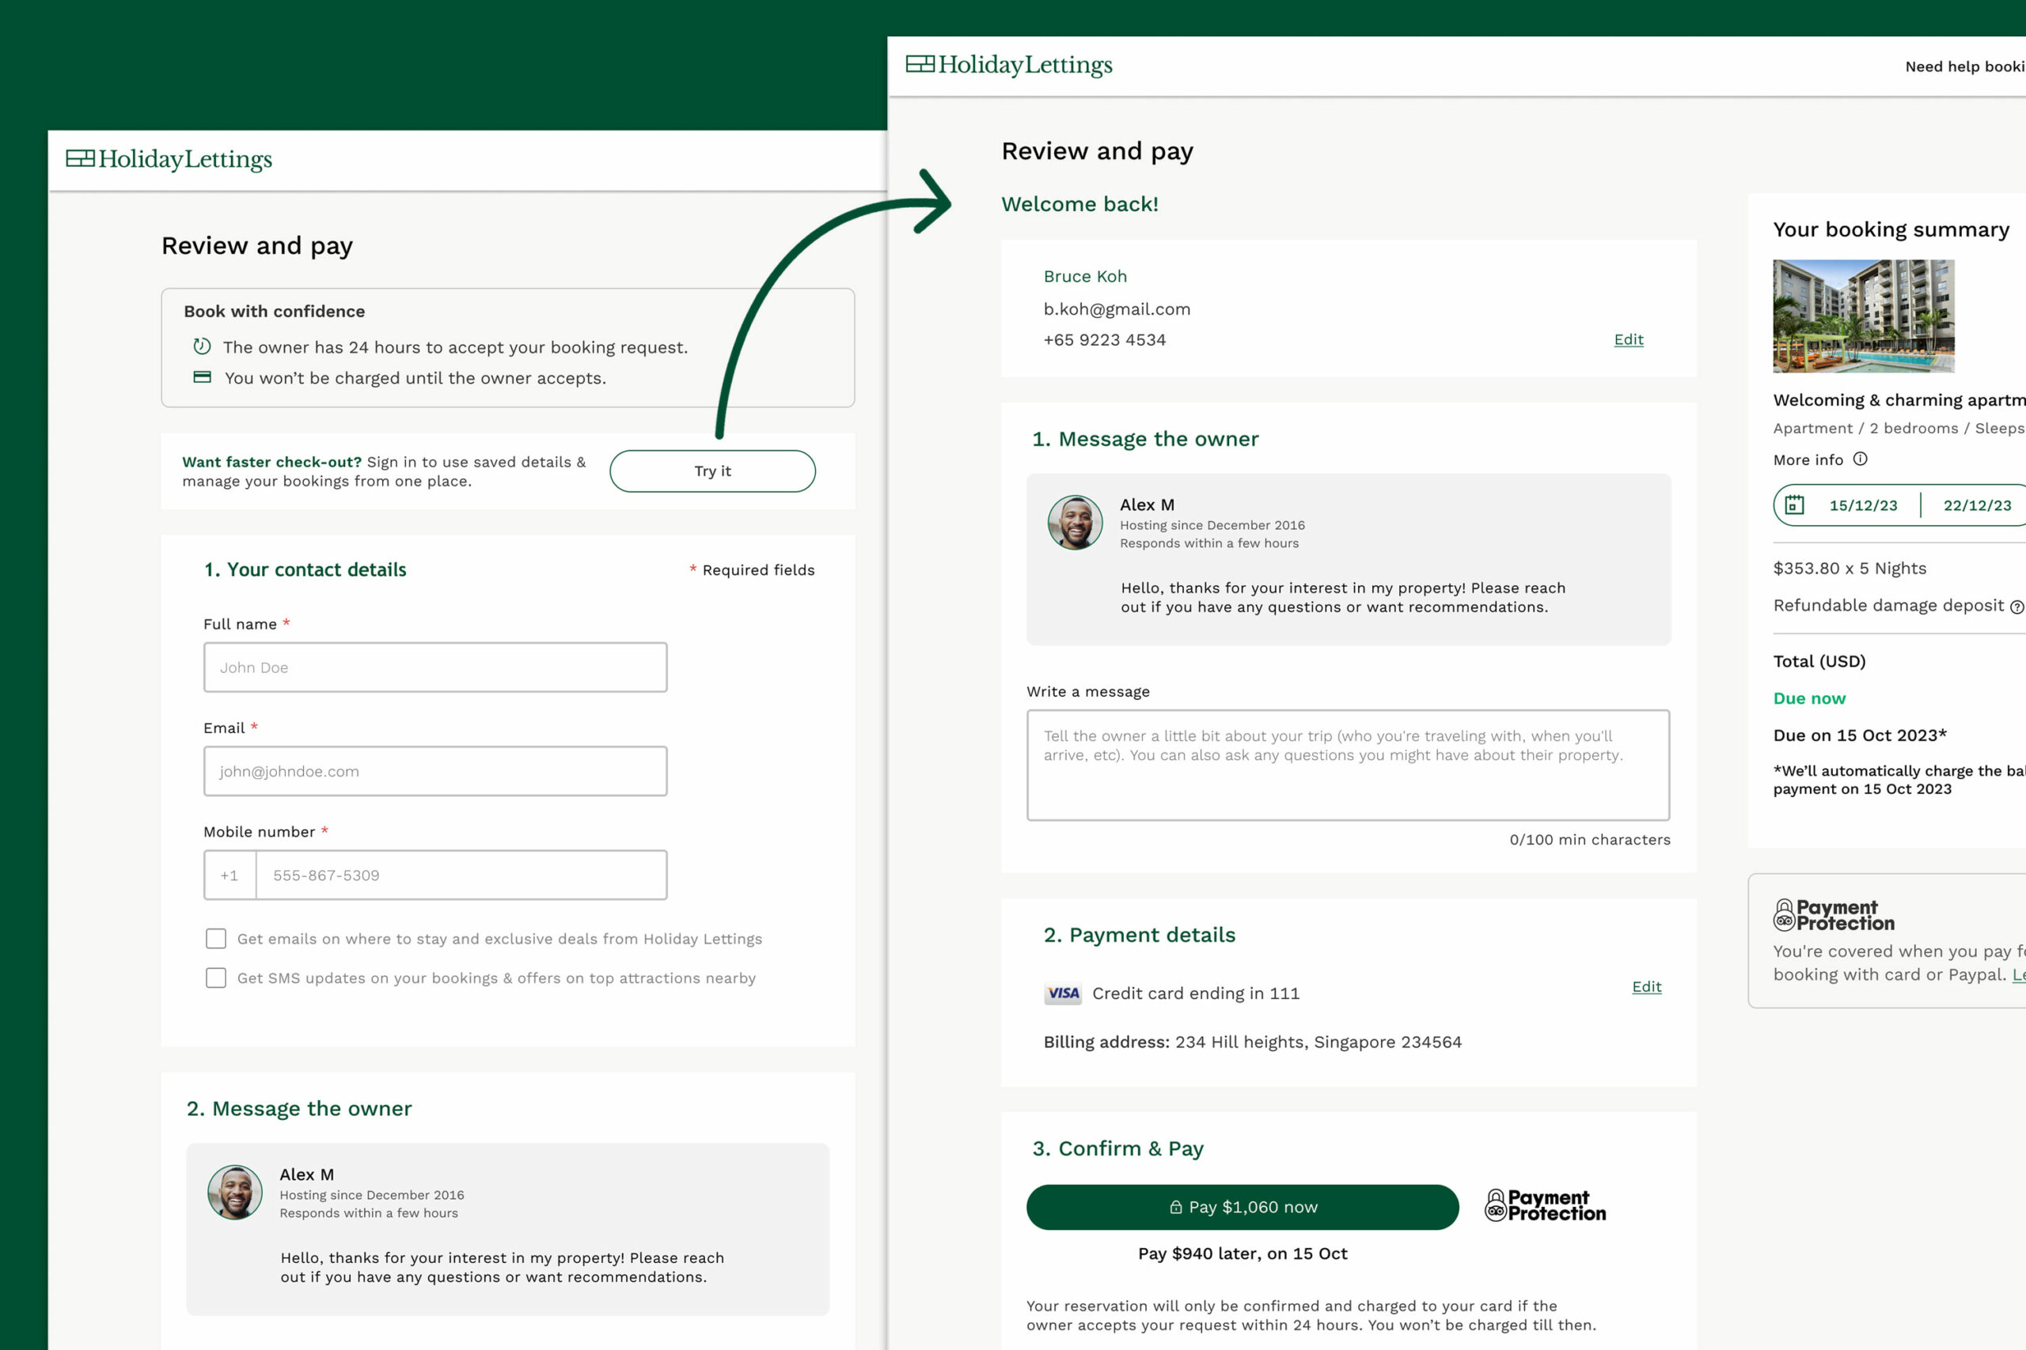Viewport: 2026px width, 1350px height.
Task: Click the help icon beside Refundable damage deposit
Action: click(2017, 607)
